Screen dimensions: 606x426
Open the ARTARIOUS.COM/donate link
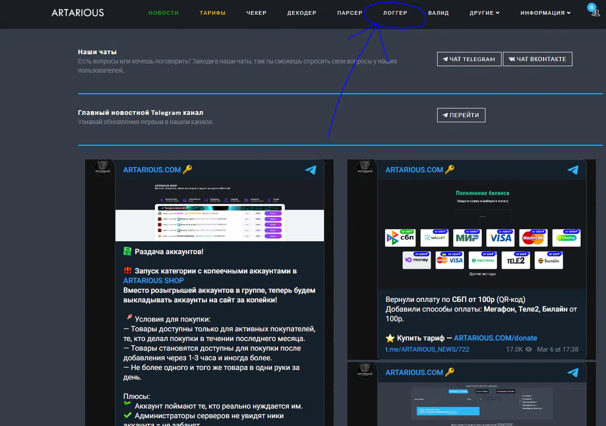tap(496, 338)
